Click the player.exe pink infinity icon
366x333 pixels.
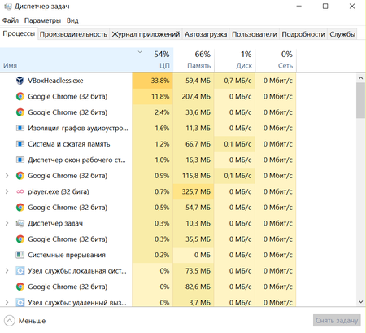click(x=20, y=191)
